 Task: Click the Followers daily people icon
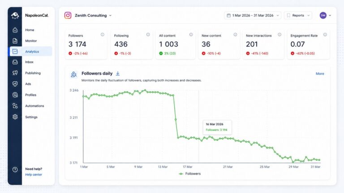(x=74, y=75)
